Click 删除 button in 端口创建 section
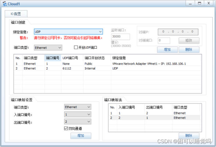Viewport: 216px width, 147px height. click(189, 50)
